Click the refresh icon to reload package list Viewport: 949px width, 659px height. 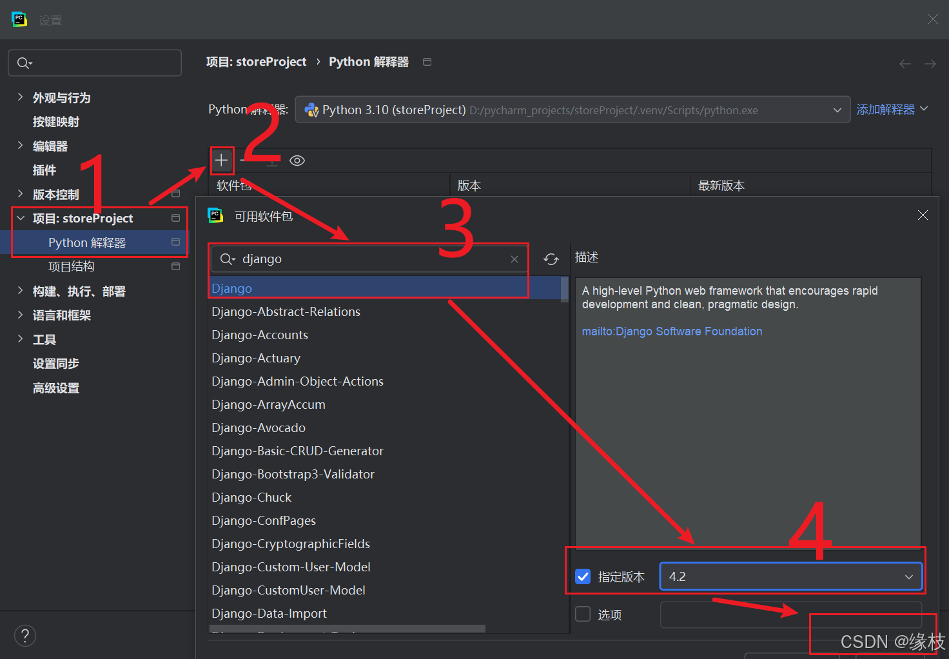pos(551,259)
